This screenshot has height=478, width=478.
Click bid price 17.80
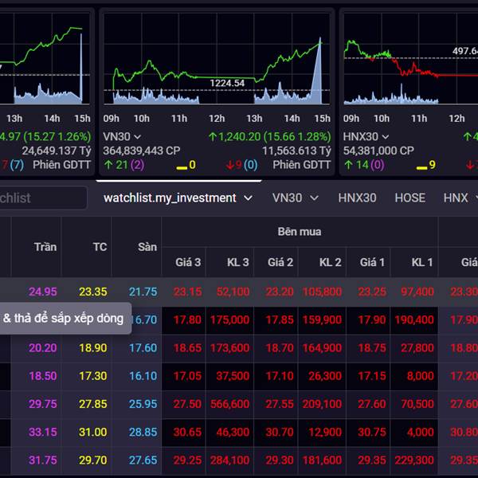coord(187,319)
